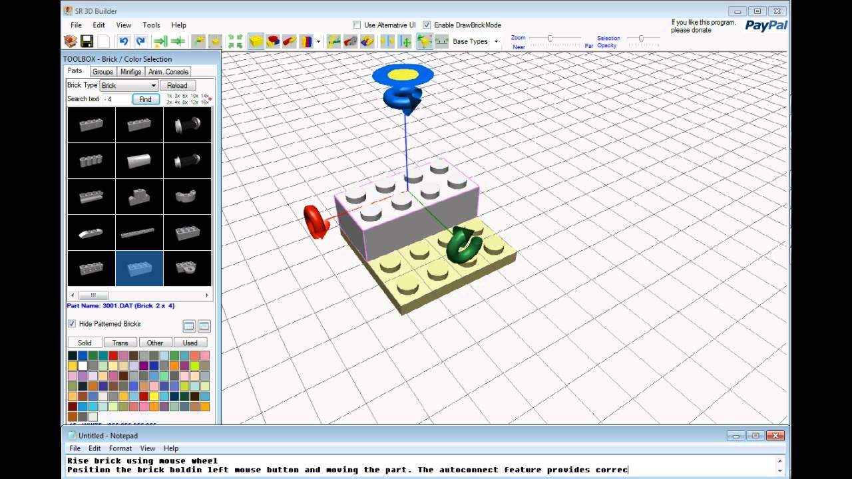Click the four green corner arrows icon

[x=235, y=41]
